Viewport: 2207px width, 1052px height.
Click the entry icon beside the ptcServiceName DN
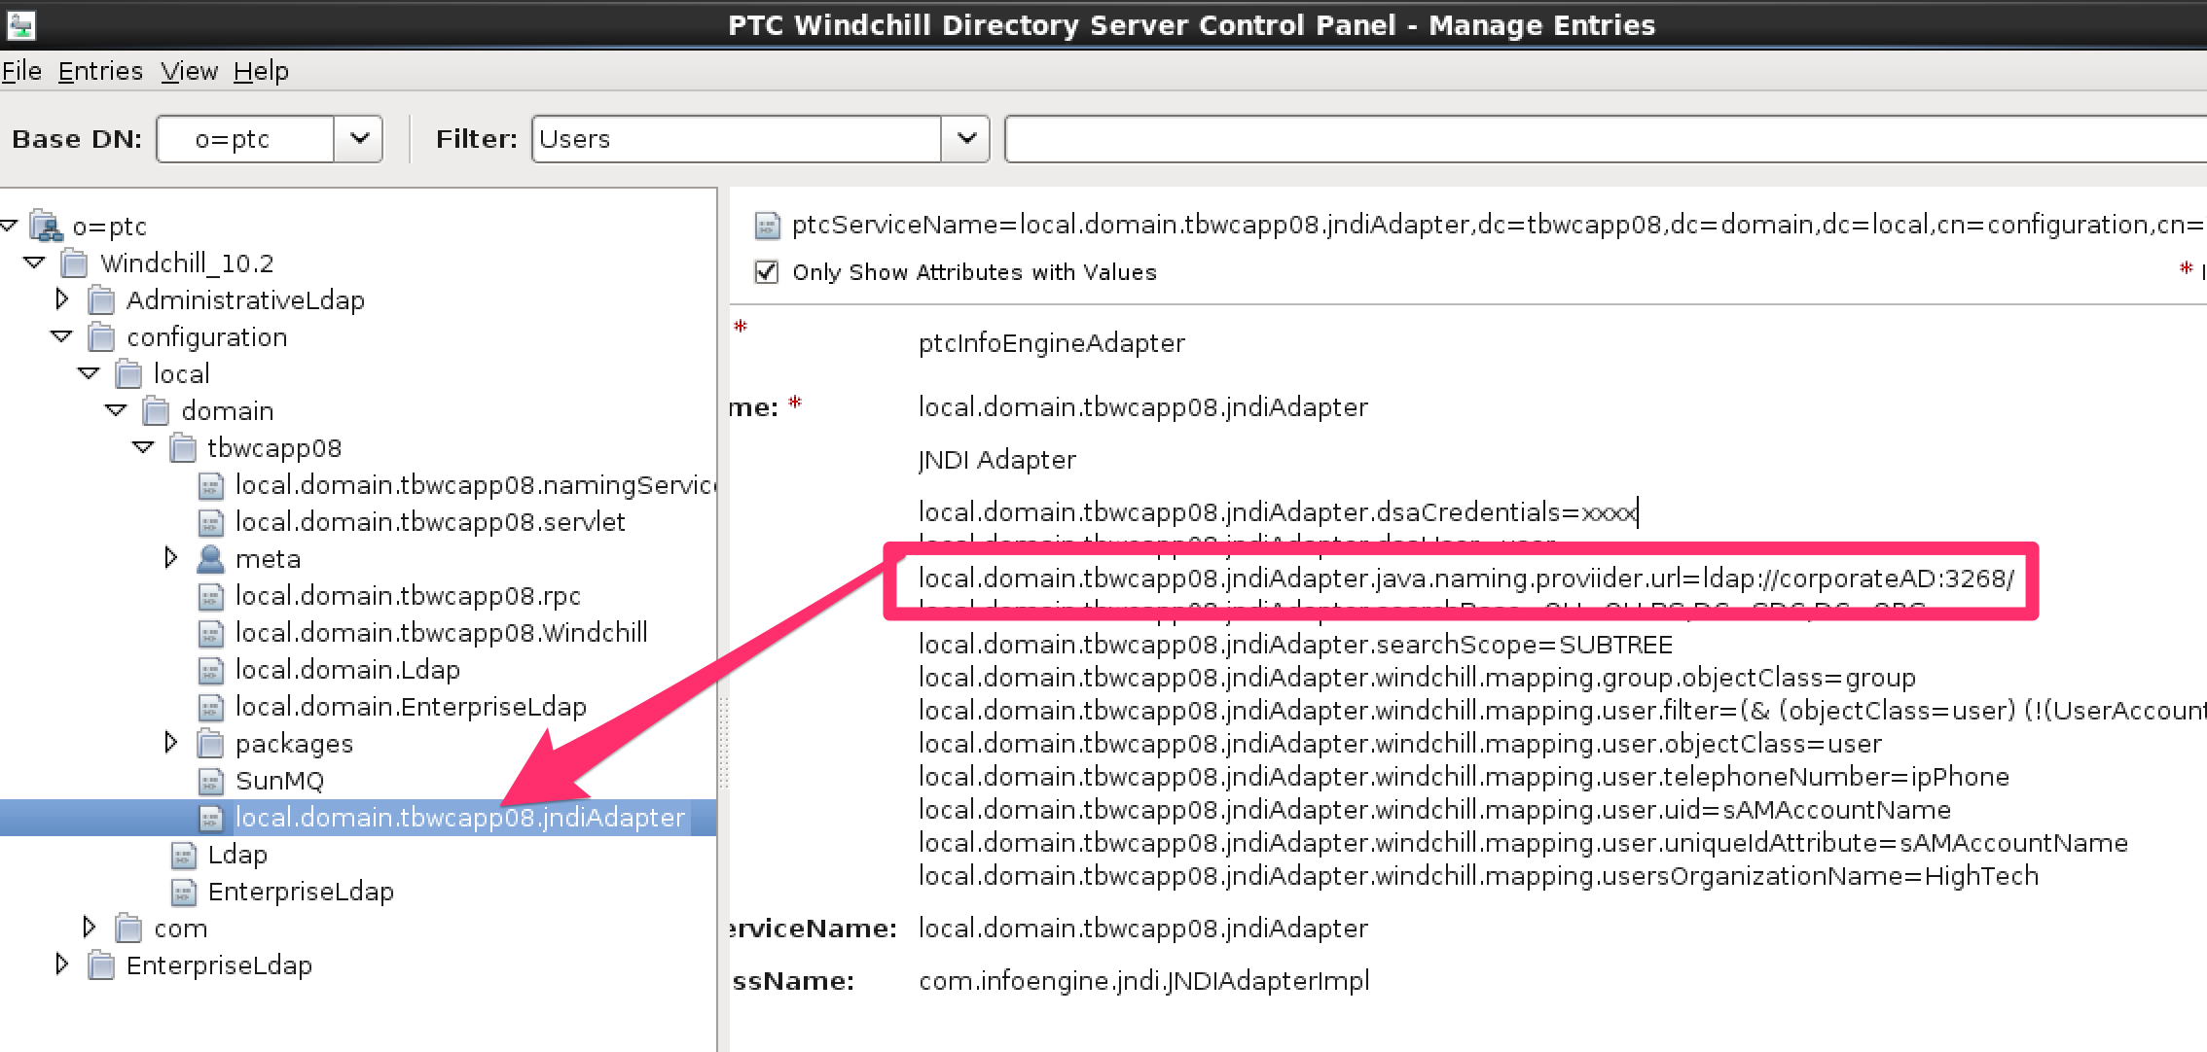coord(767,226)
